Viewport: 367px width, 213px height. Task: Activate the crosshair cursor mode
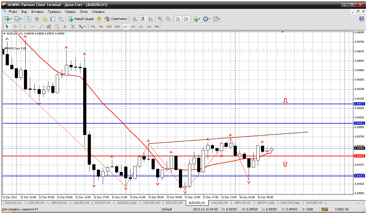(x=15, y=26)
